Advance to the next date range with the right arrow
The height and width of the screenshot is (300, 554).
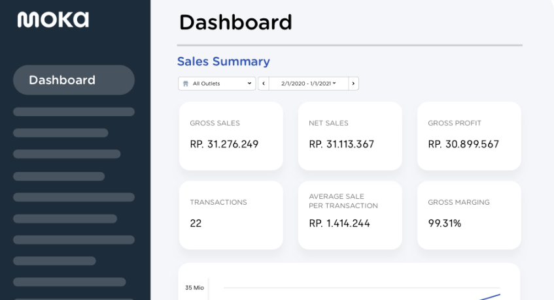353,83
